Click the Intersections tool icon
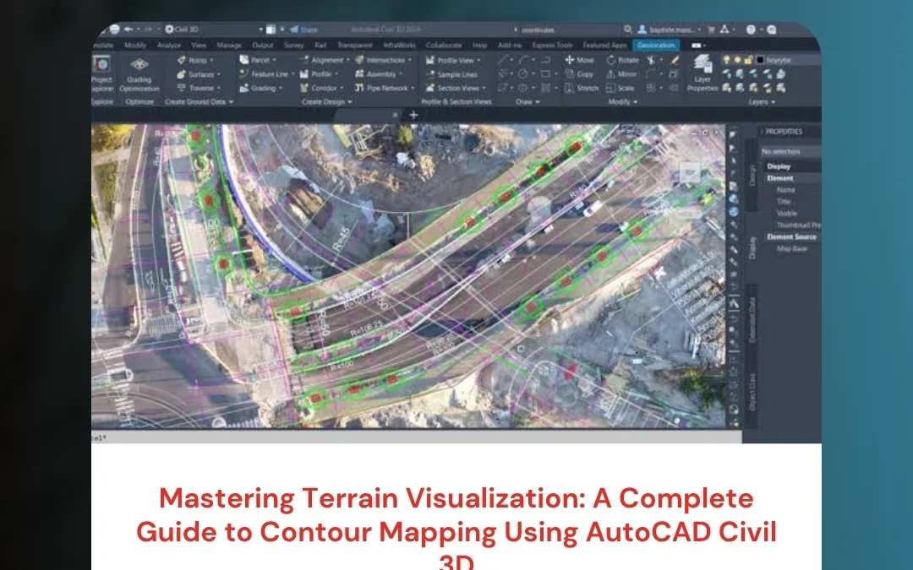 [x=359, y=60]
